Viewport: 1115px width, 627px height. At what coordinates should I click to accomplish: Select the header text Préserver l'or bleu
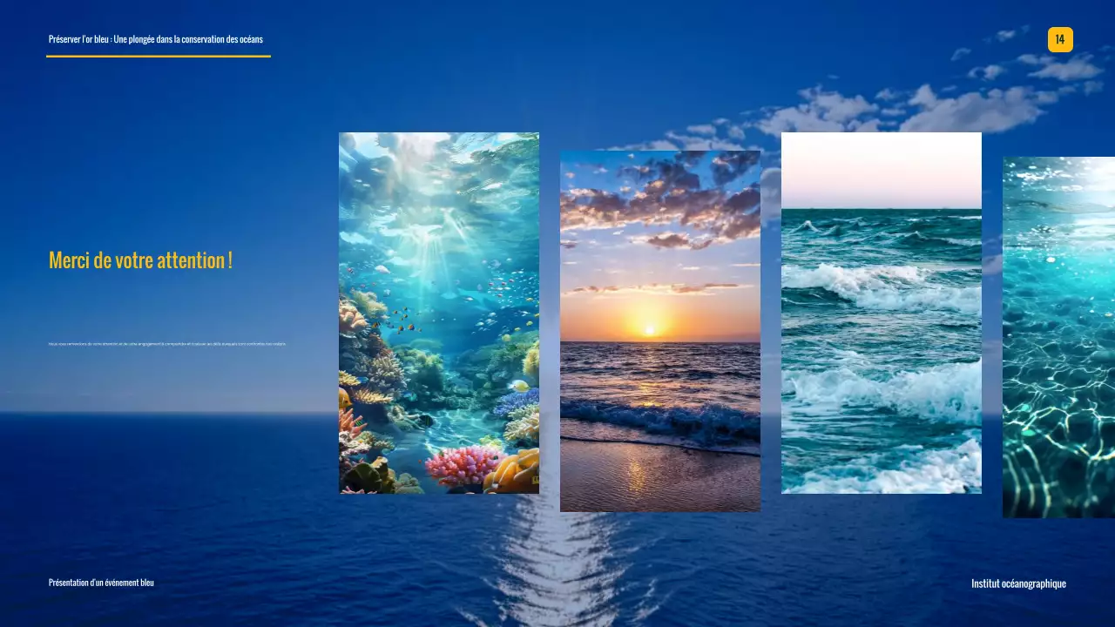[x=157, y=38]
